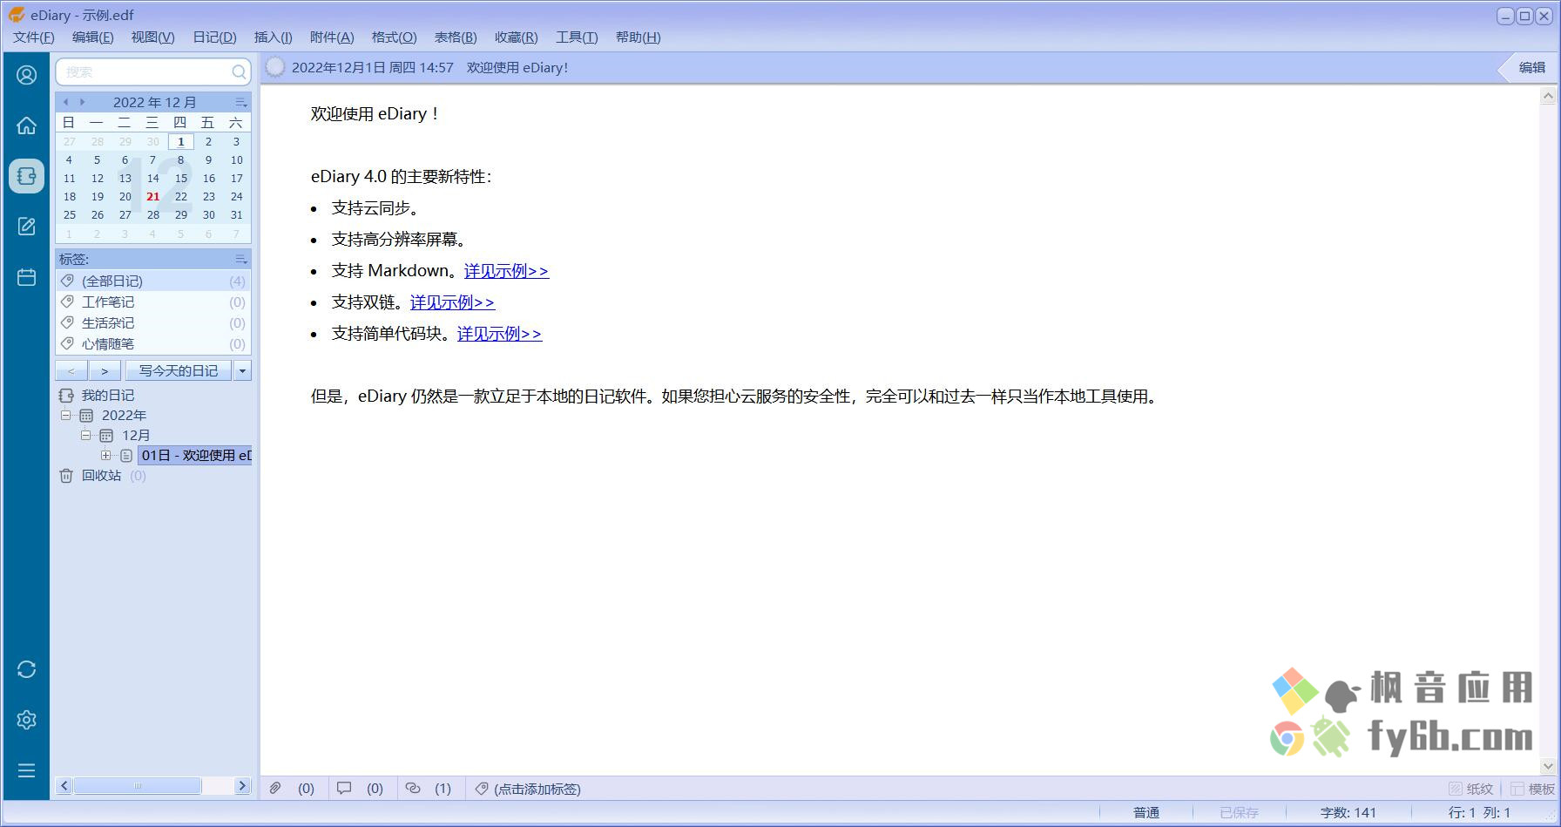Toggle the 模板 template option
Screen dimensions: 1561x827
tap(1532, 789)
